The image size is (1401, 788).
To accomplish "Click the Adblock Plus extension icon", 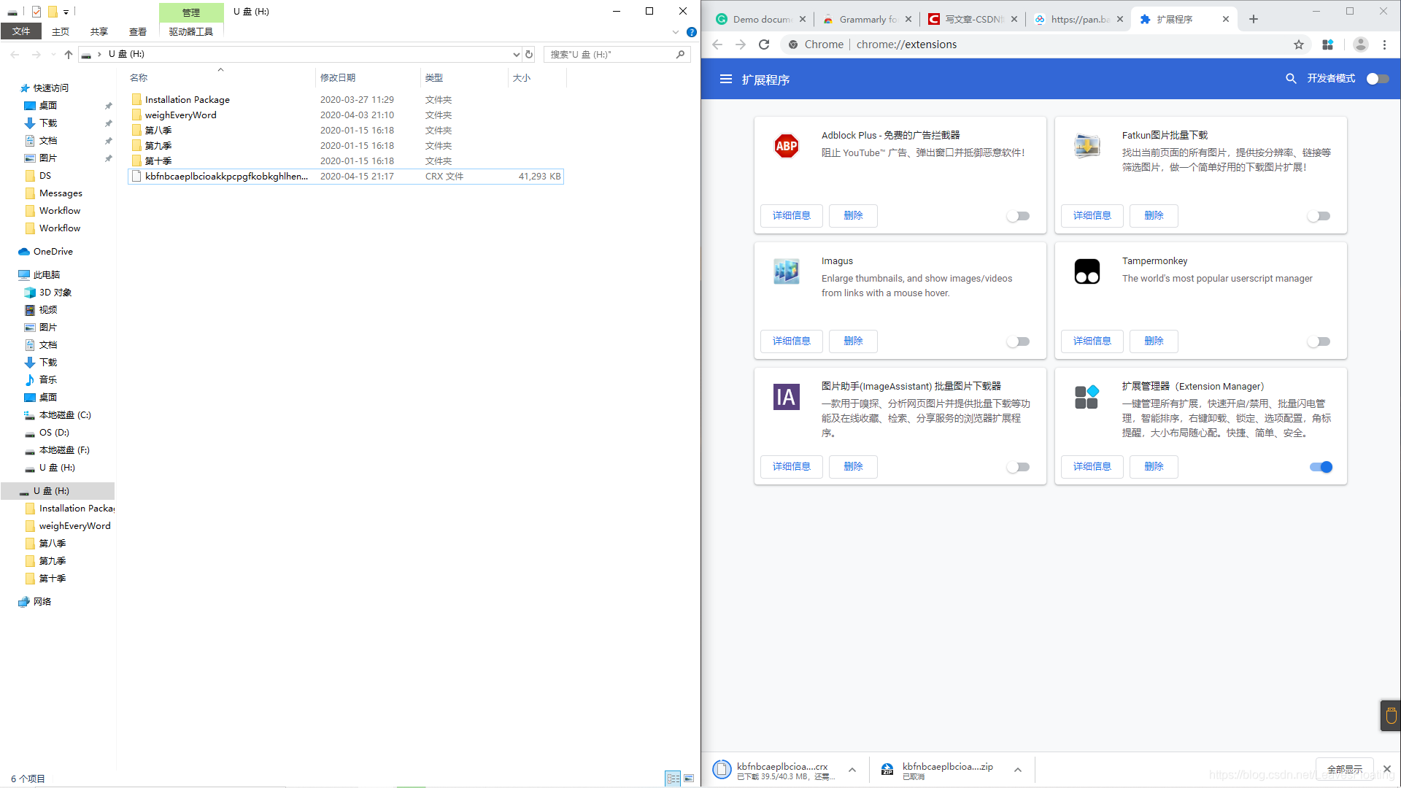I will [786, 146].
